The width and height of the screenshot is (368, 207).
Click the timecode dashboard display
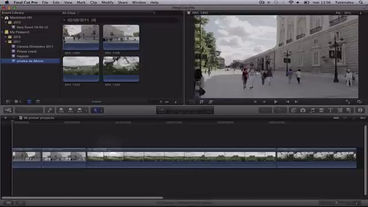[185, 110]
